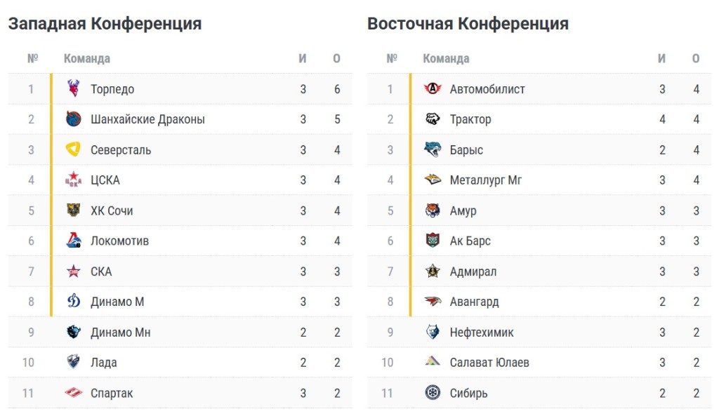Open the ХК Сочи team link
The width and height of the screenshot is (719, 416).
pyautogui.click(x=112, y=210)
